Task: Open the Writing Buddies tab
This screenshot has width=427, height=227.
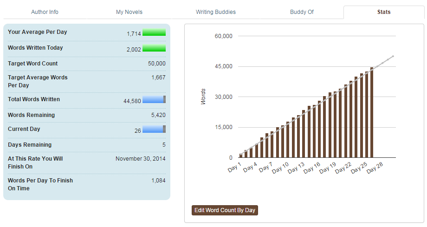Action: 215,12
